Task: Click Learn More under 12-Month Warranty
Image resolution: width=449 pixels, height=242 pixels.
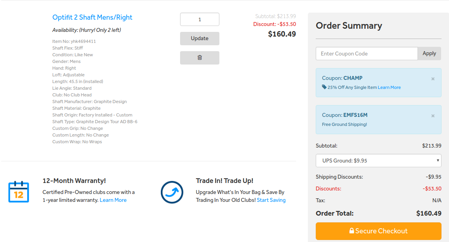Action: pos(113,200)
